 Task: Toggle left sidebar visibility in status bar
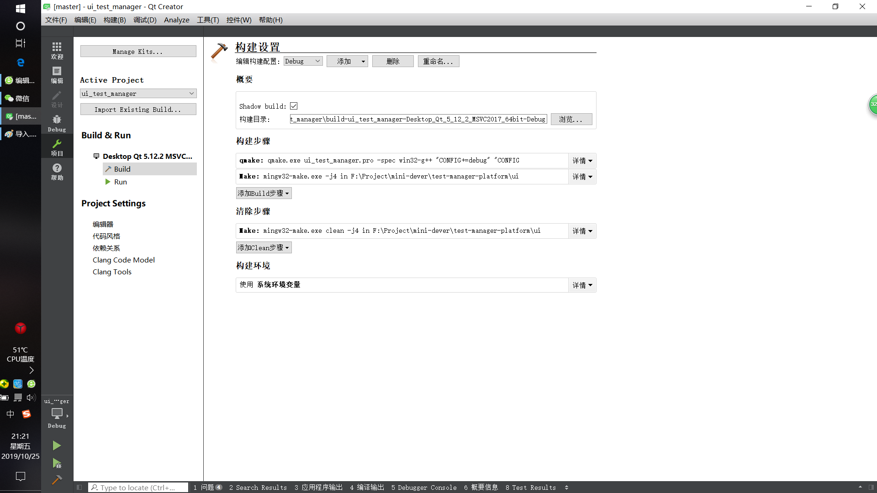coord(79,488)
